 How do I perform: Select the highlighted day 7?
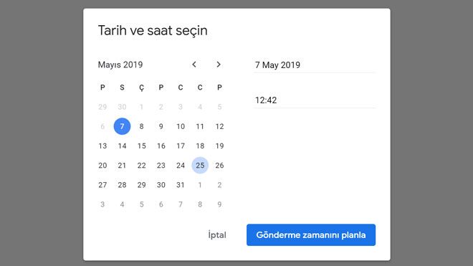[122, 126]
